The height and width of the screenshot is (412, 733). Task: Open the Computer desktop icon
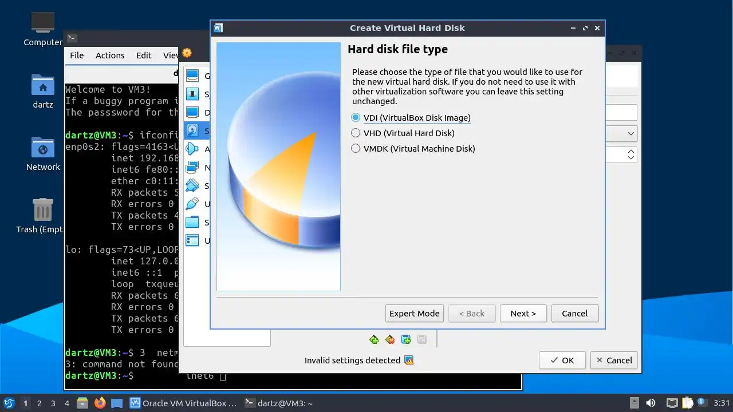coord(43,29)
